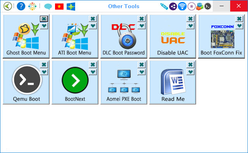Viewport: 248px width, 153px height.
Task: Open Aomei PXE Boot tool
Action: [x=124, y=82]
